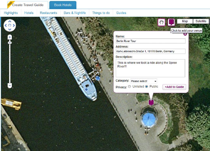Open the Hotels section
Screen dimensions: 210x151
point(29,13)
